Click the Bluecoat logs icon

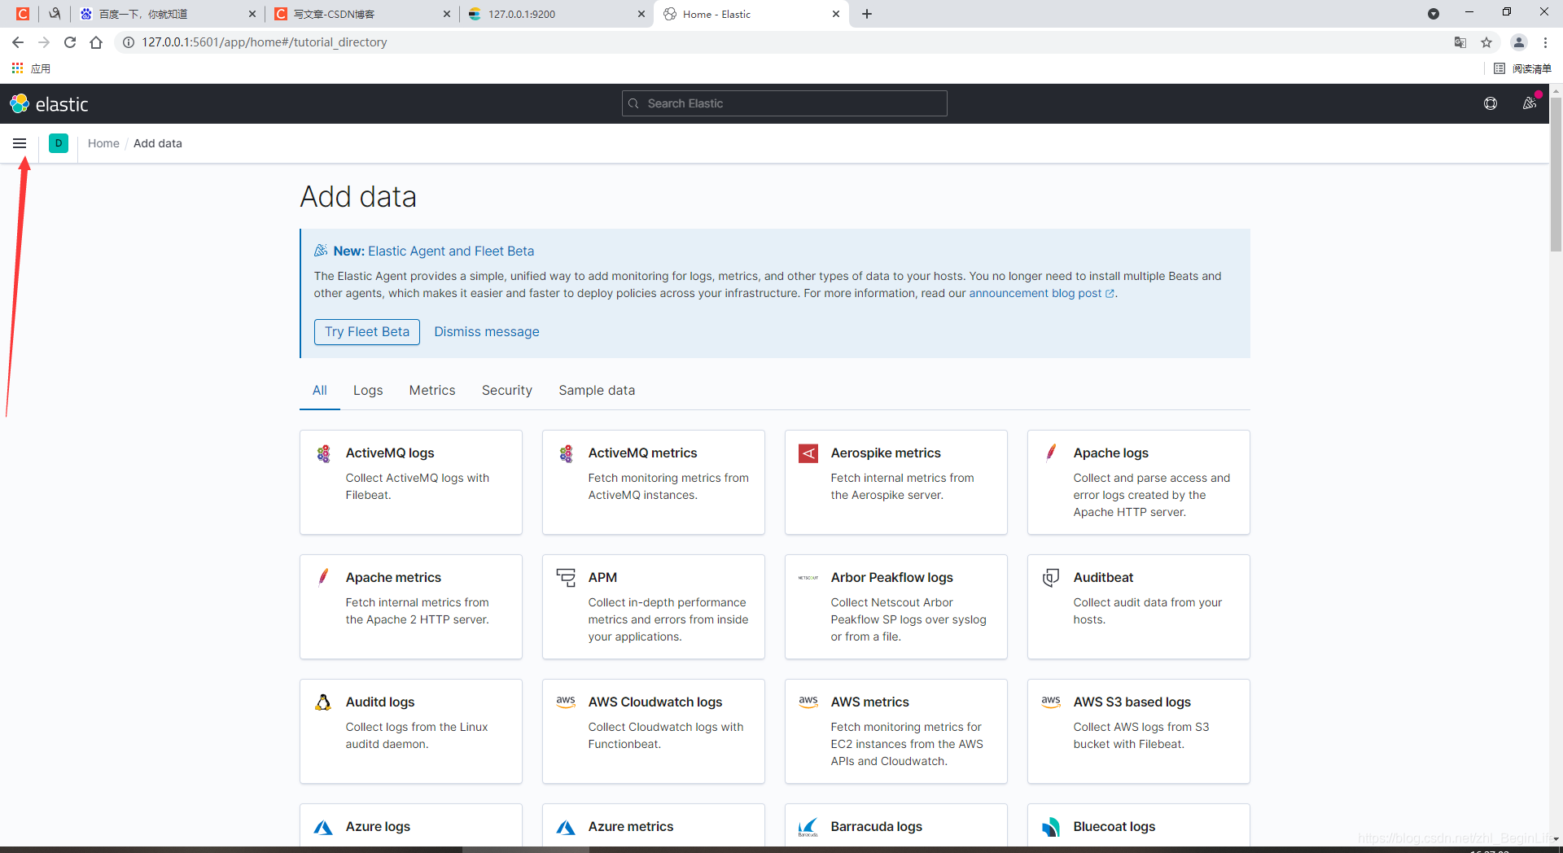point(1051,827)
